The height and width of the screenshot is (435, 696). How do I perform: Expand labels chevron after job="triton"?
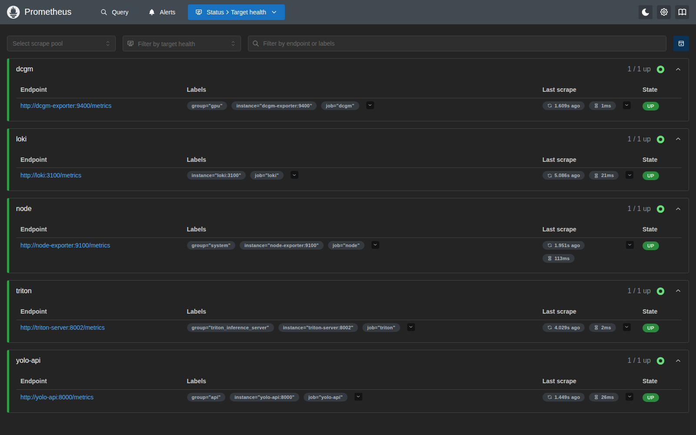pos(411,327)
